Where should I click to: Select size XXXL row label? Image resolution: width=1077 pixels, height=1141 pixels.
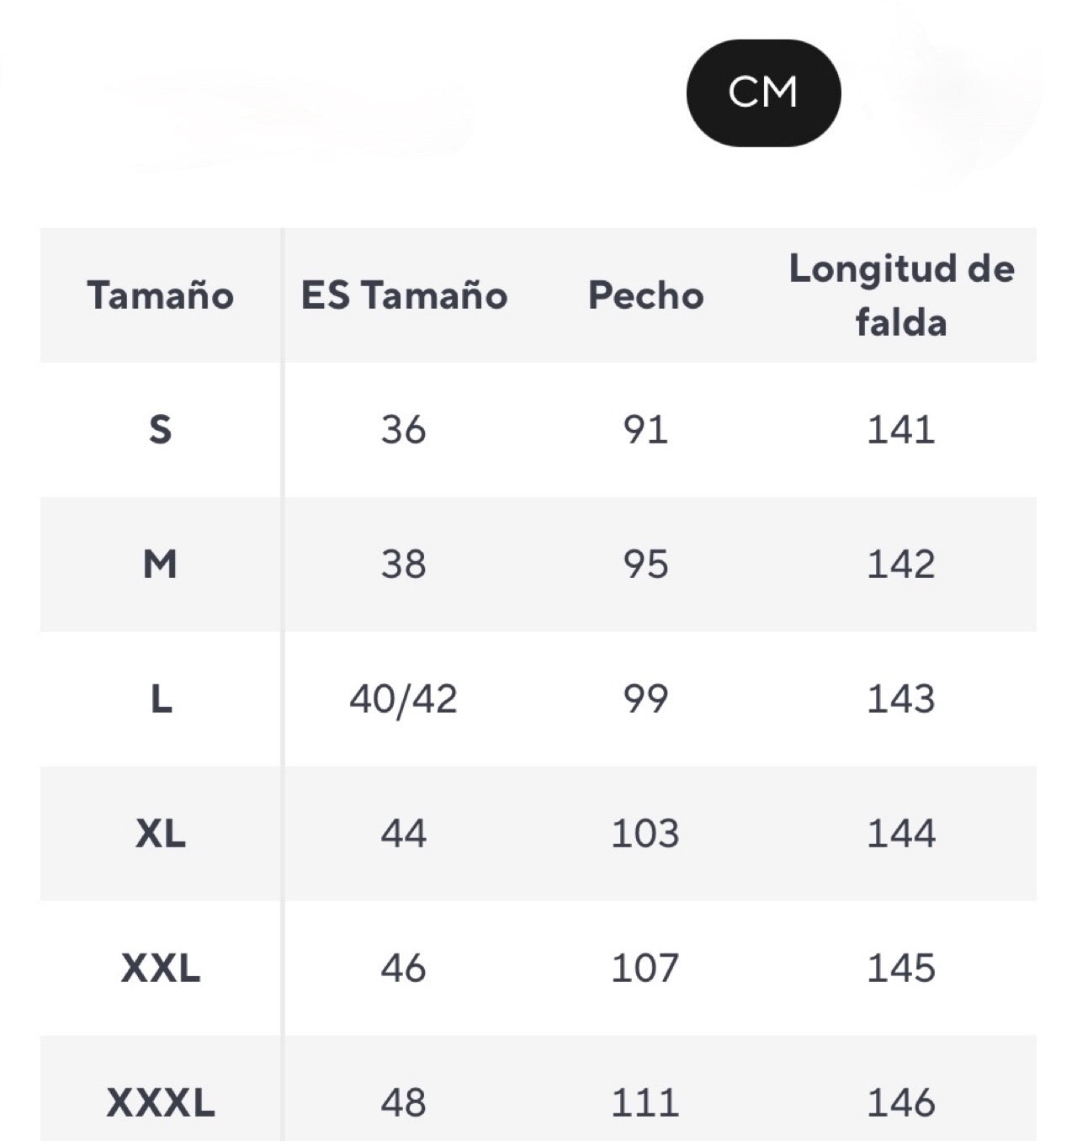pos(160,1102)
